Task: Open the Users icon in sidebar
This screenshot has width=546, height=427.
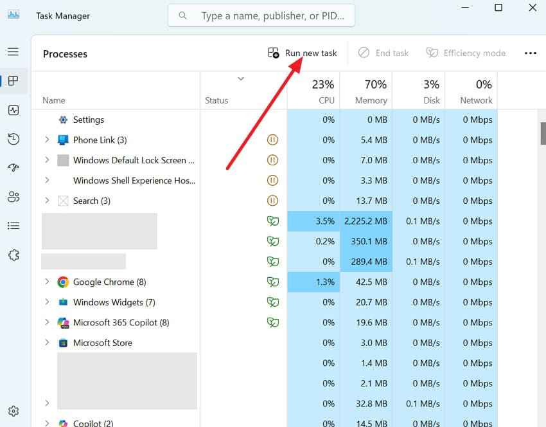Action: tap(13, 197)
